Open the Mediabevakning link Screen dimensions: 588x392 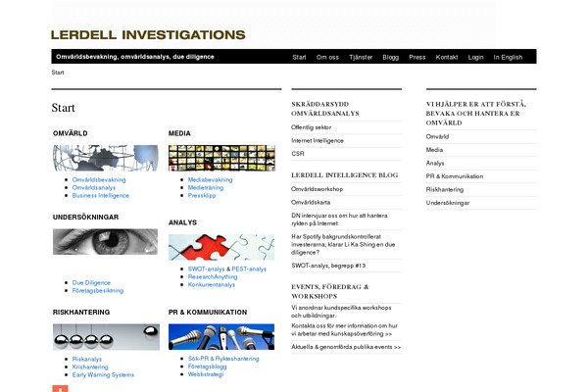click(210, 179)
